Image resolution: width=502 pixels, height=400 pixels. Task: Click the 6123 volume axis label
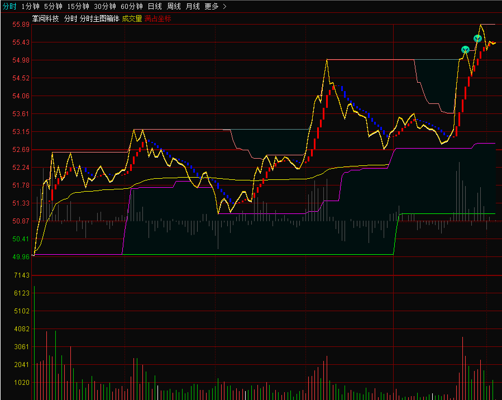coord(22,293)
